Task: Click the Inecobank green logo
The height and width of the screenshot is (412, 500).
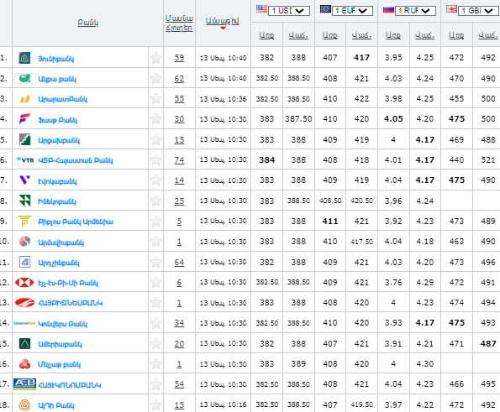Action: tap(24, 201)
